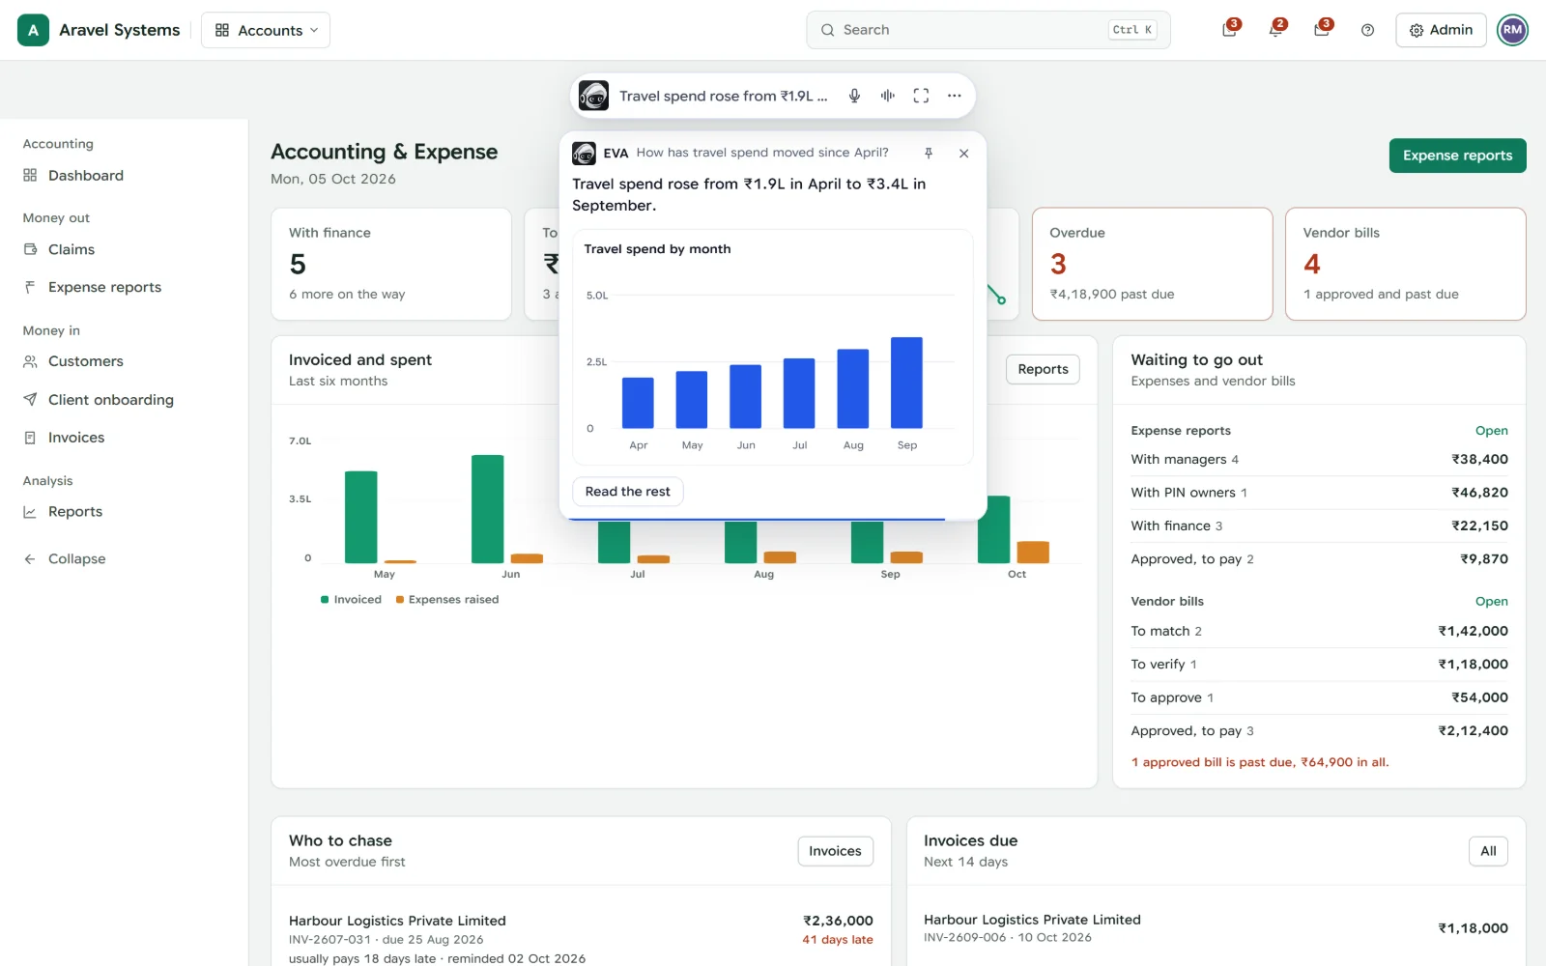Pin the EVA answer popup
This screenshot has height=966, width=1546.
pos(929,153)
